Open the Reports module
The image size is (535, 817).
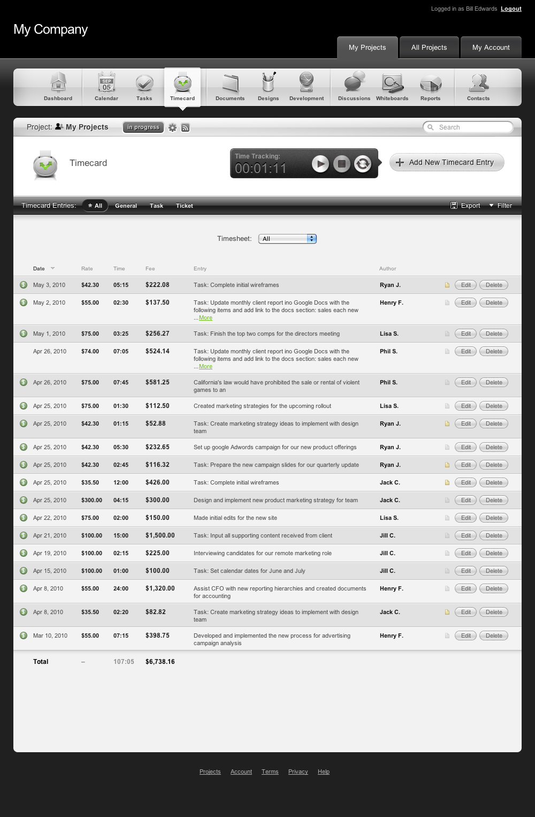430,86
